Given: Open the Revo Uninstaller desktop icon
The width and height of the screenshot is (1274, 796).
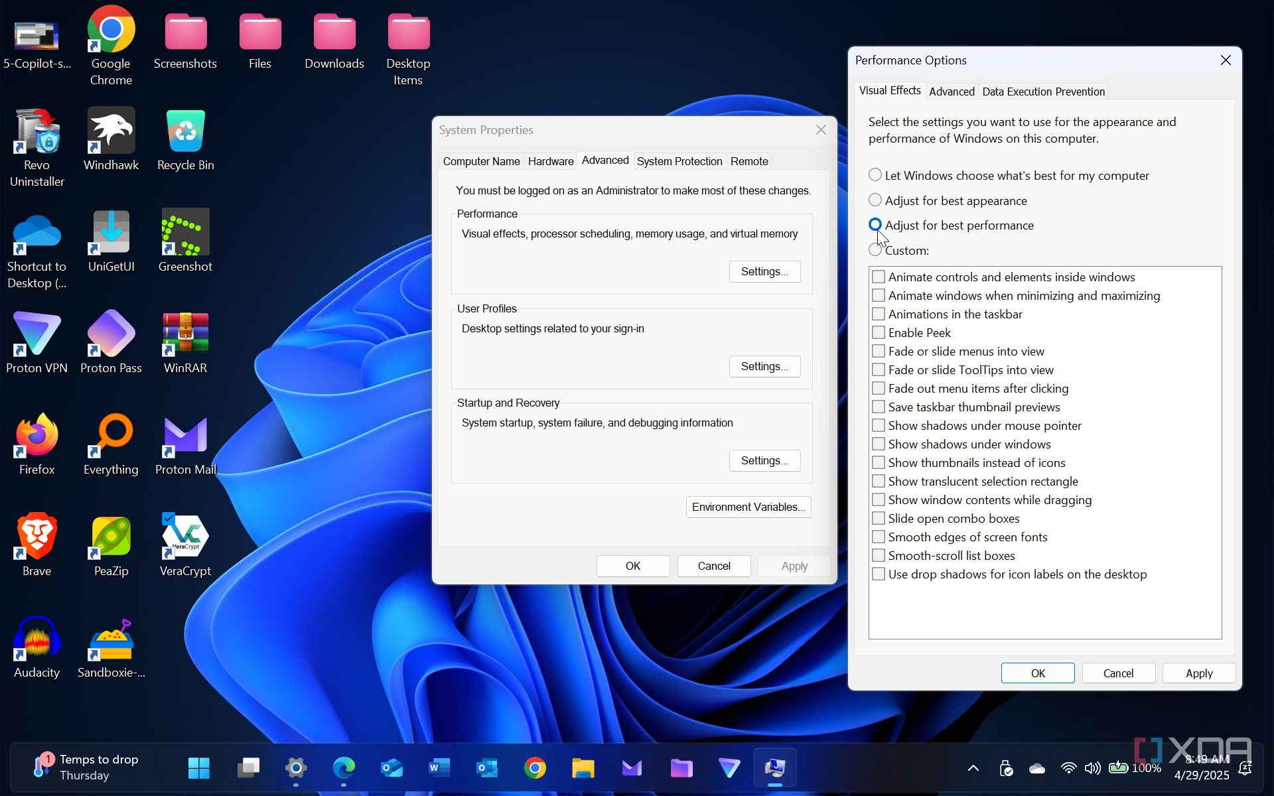Looking at the screenshot, I should (x=37, y=147).
